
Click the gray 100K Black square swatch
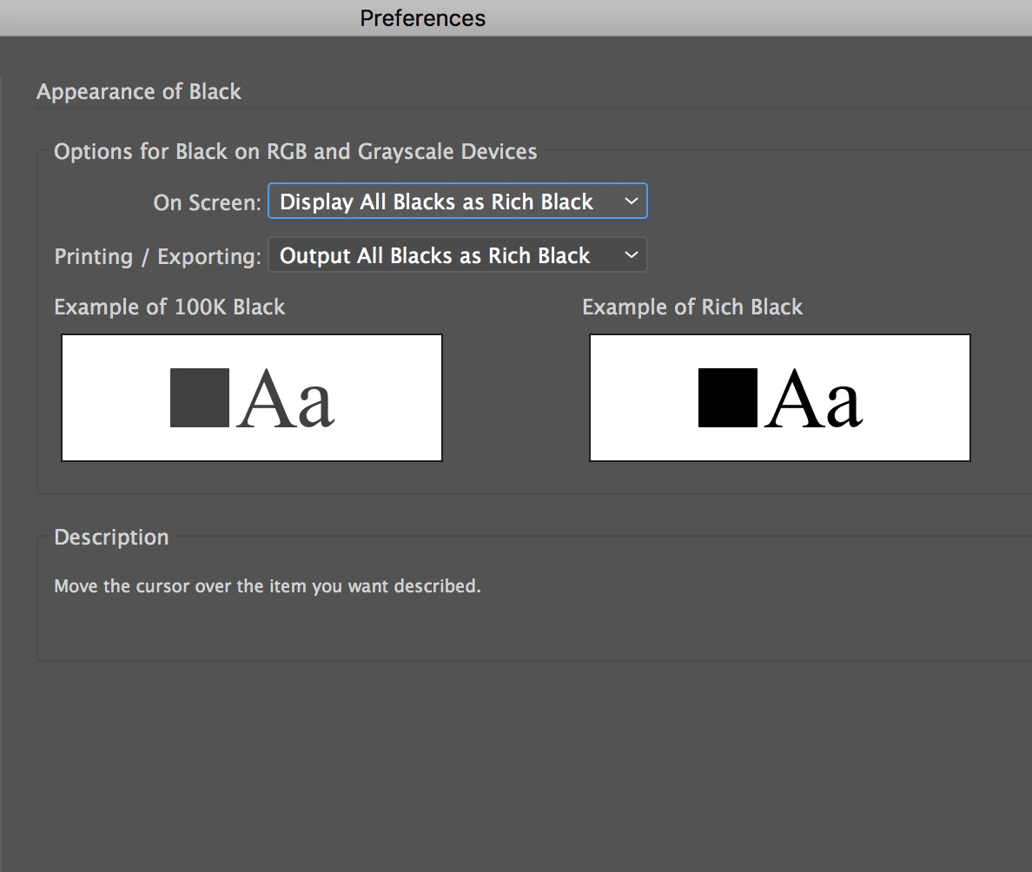pos(200,398)
